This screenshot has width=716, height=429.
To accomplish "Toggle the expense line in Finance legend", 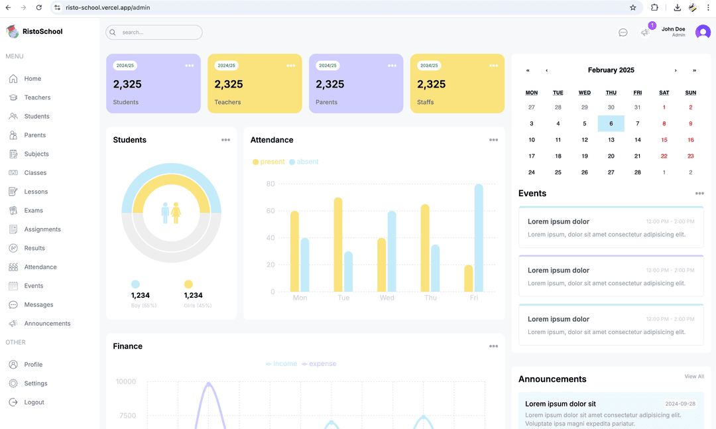I will 319,364.
